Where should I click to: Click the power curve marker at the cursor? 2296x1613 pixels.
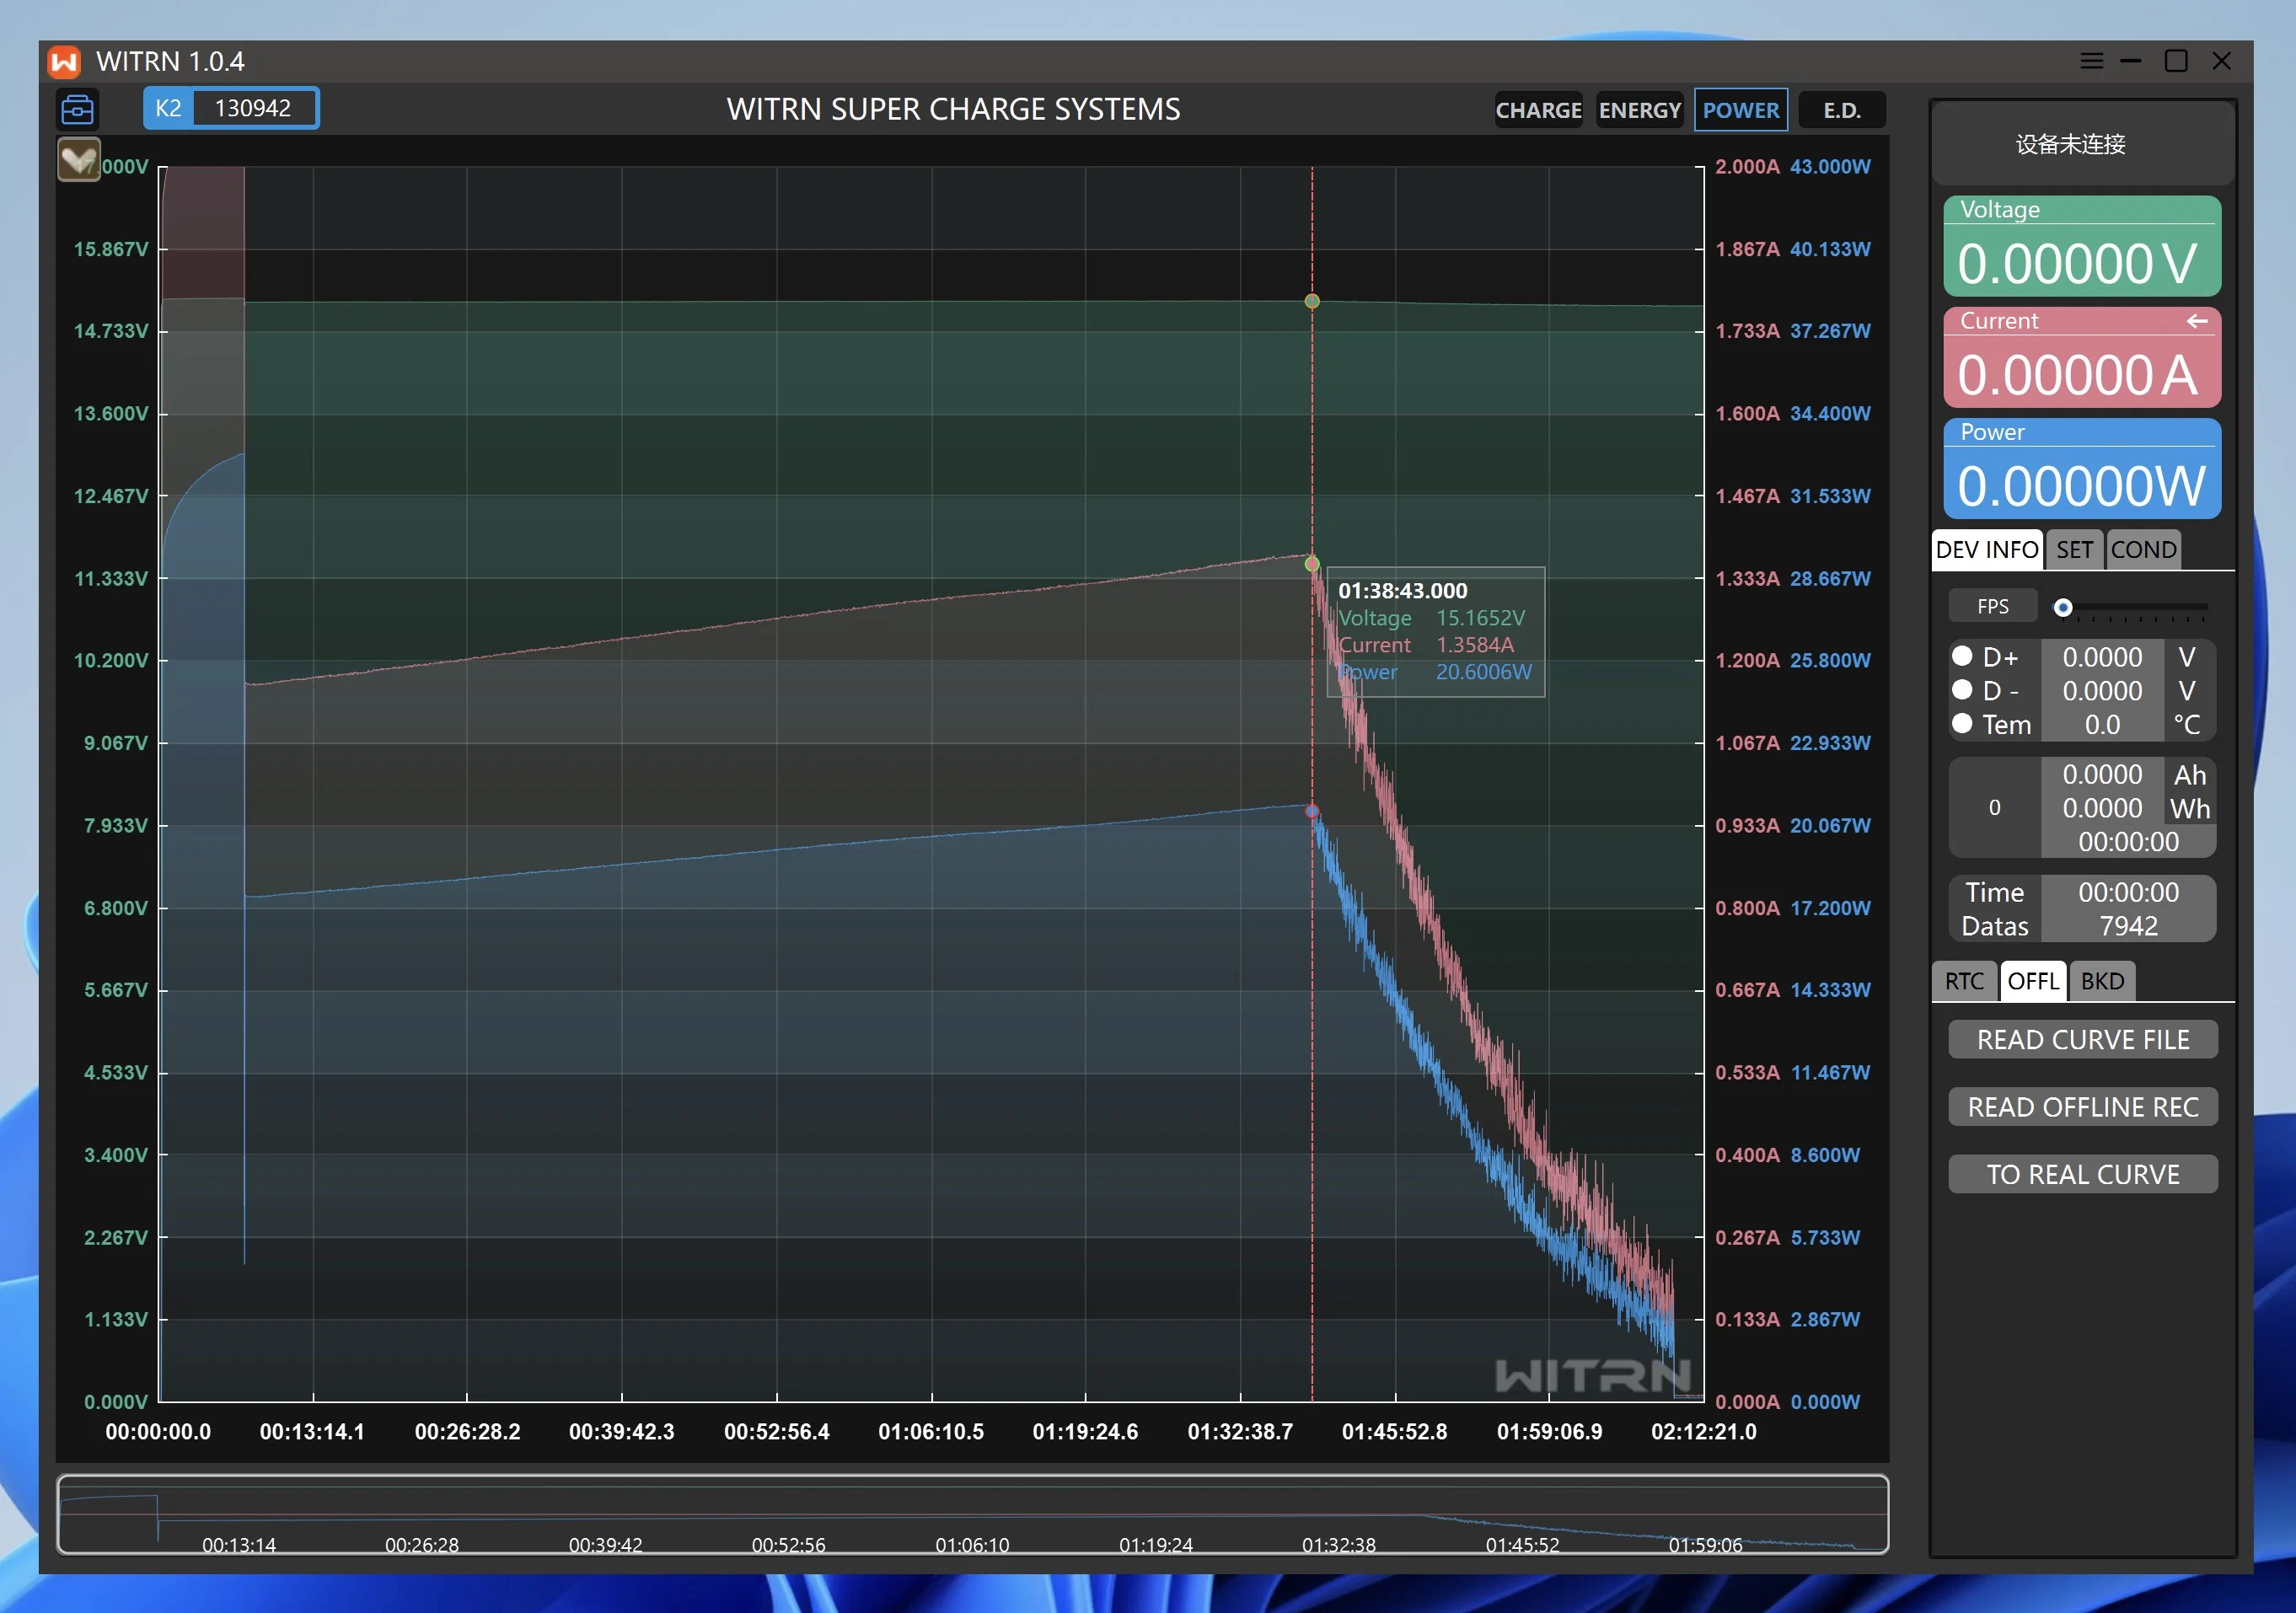(1312, 811)
